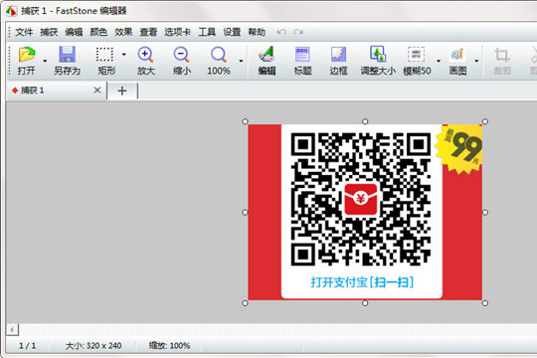
Task: Open the 工具 menu
Action: click(207, 32)
